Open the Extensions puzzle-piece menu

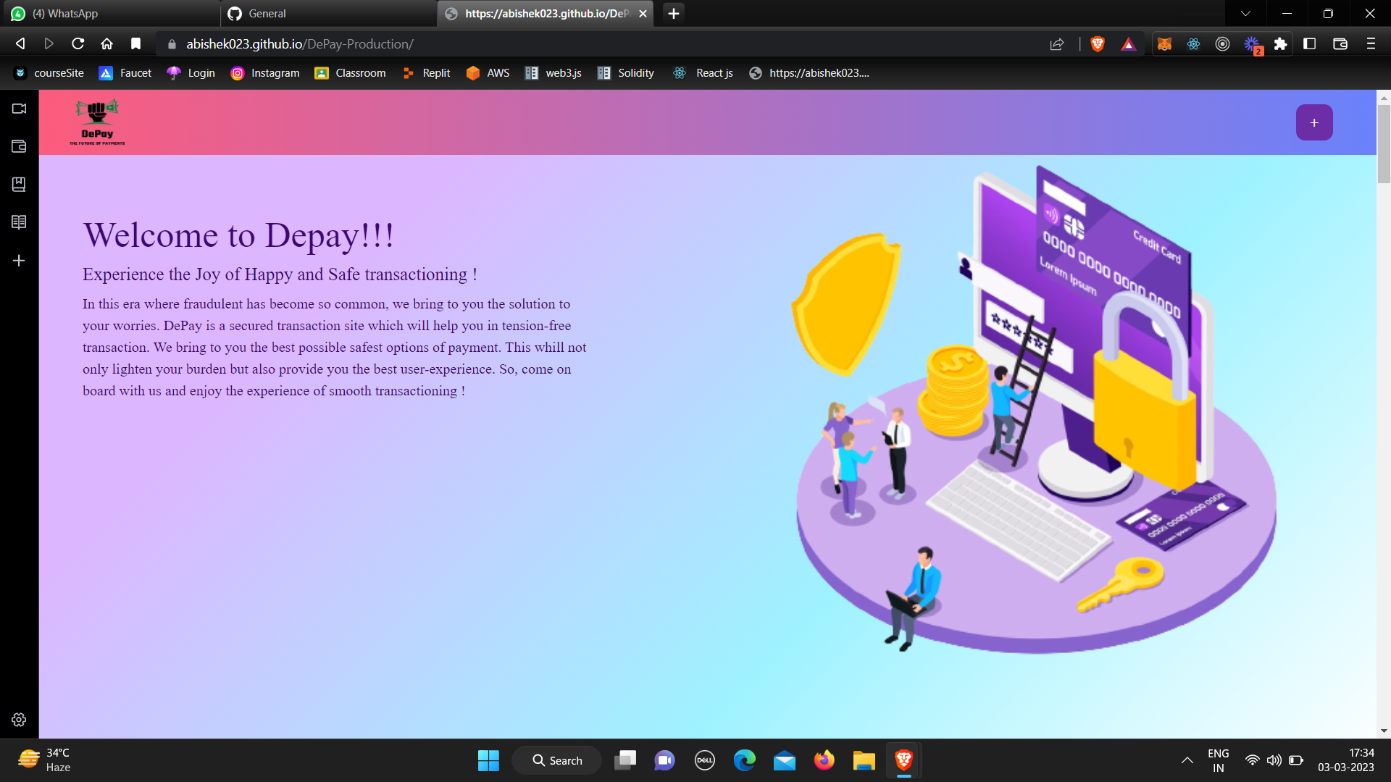[x=1280, y=44]
